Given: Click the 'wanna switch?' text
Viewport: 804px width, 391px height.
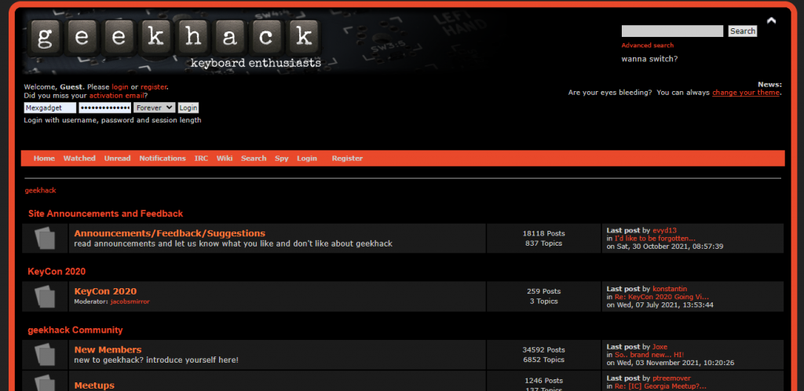Looking at the screenshot, I should tap(649, 59).
